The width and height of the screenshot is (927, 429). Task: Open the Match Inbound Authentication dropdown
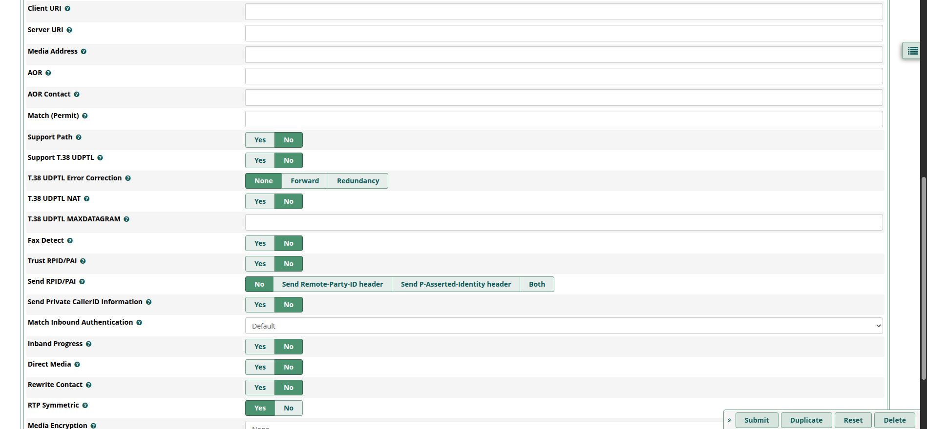[564, 326]
